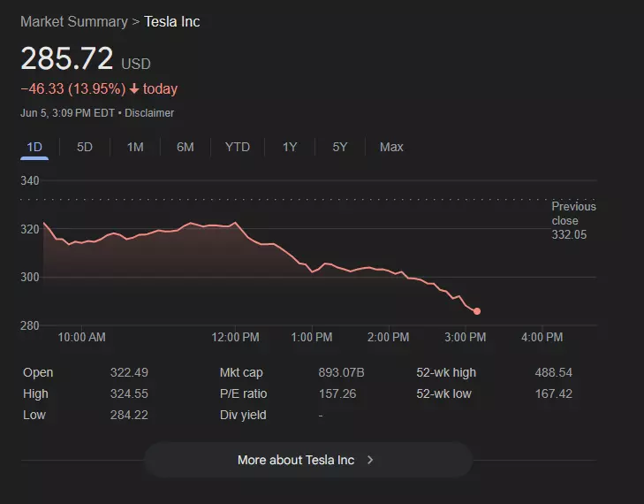Click the −46.33 (13.95%) change text
Screen dimensions: 644x504
coord(73,88)
